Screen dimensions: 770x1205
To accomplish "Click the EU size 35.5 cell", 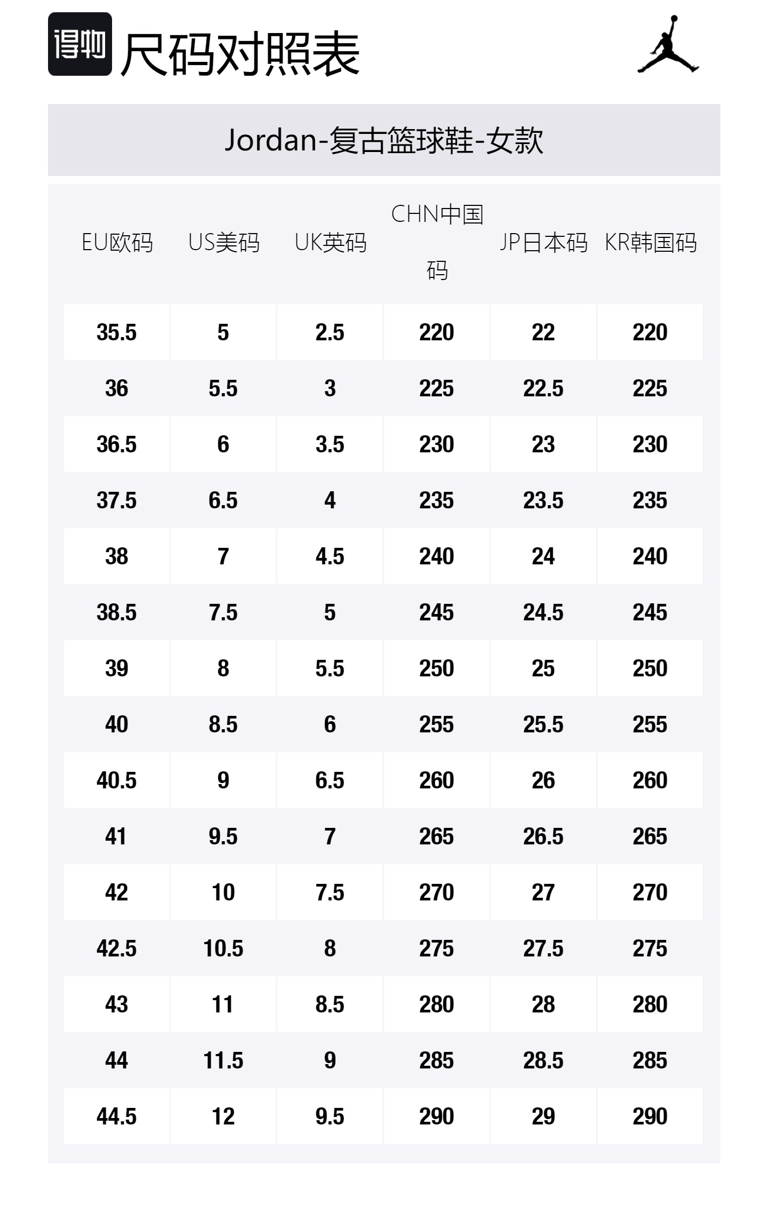I will tap(117, 332).
